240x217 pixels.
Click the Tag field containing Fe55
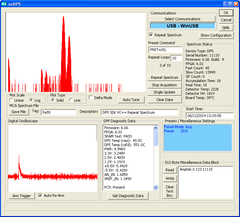pyautogui.click(x=58, y=112)
